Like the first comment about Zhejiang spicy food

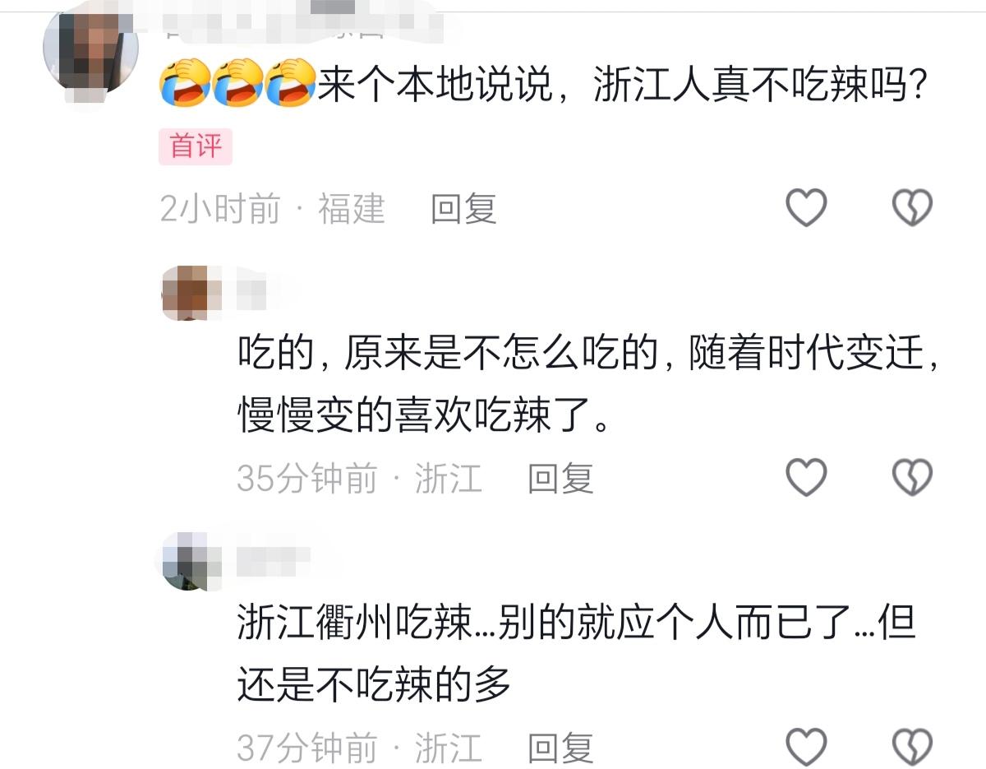[806, 207]
